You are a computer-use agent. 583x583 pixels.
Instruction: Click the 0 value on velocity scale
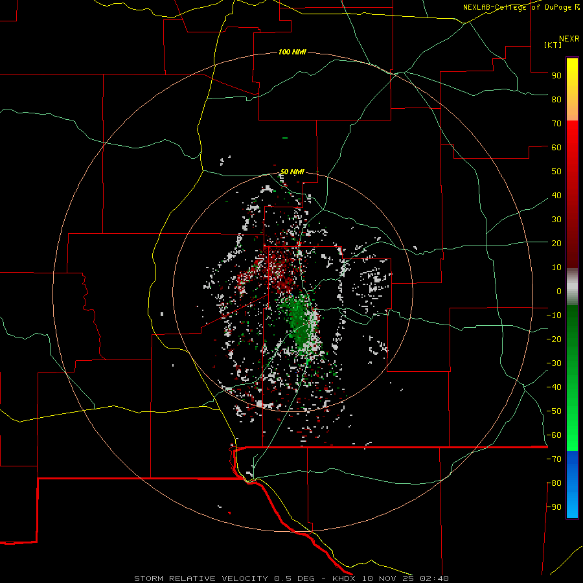click(x=559, y=291)
